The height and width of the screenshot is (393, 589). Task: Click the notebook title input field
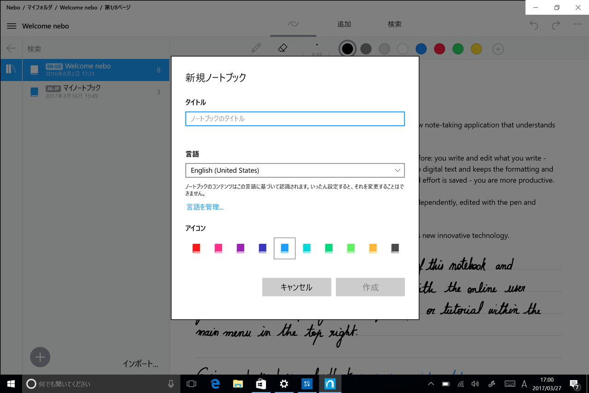(295, 118)
